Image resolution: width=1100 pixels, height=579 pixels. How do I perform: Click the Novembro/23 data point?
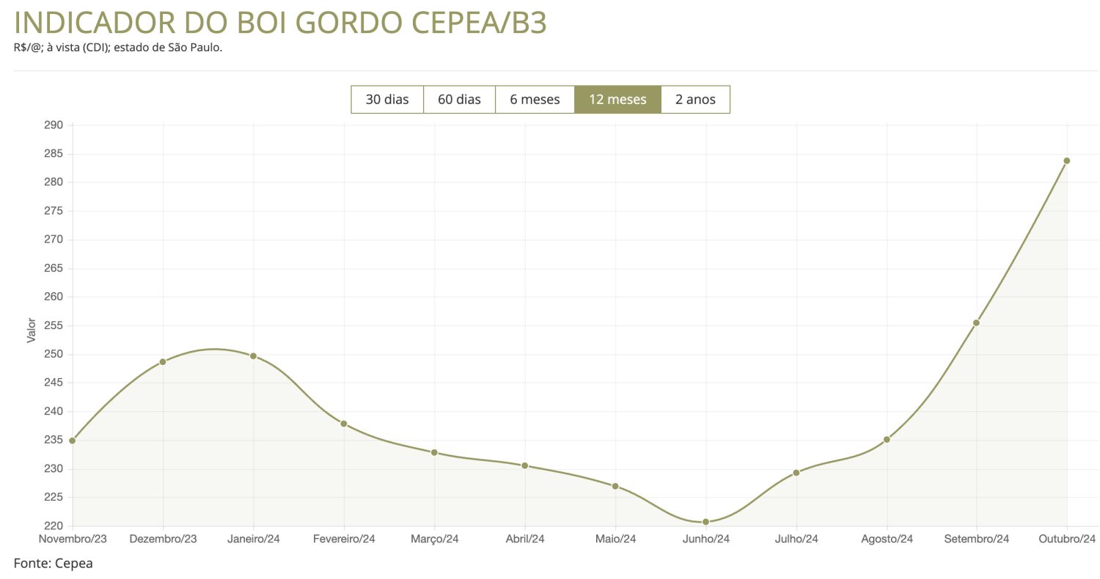pos(73,440)
